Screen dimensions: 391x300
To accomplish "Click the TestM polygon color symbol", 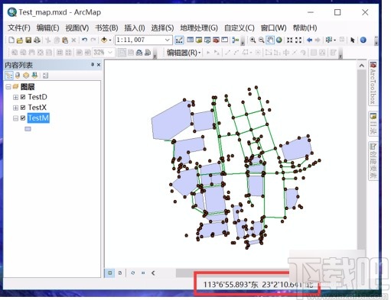I will pos(28,129).
